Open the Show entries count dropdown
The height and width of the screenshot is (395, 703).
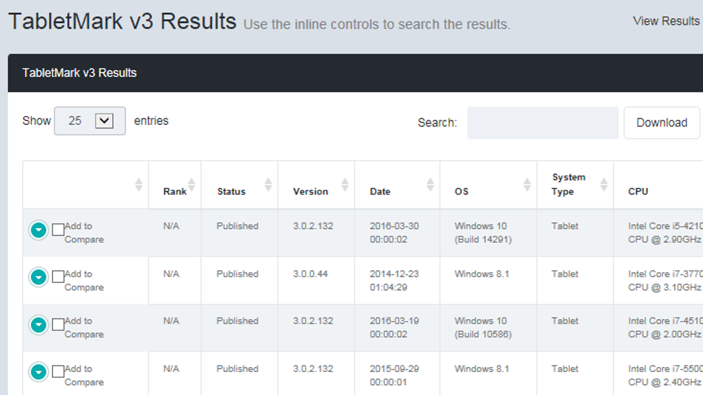(90, 121)
